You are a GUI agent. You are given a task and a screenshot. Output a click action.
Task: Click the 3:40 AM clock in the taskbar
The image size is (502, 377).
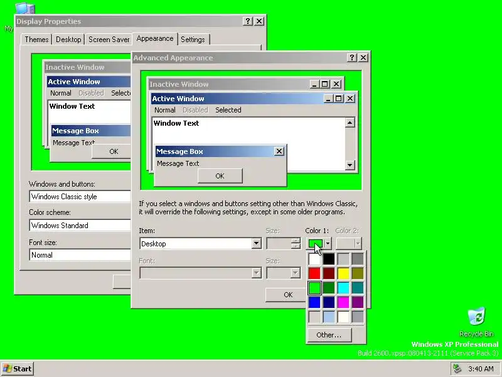click(481, 369)
